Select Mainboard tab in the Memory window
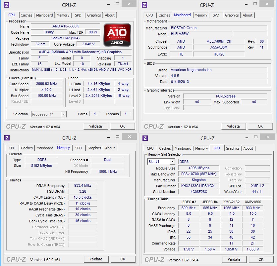 [x=45, y=148]
